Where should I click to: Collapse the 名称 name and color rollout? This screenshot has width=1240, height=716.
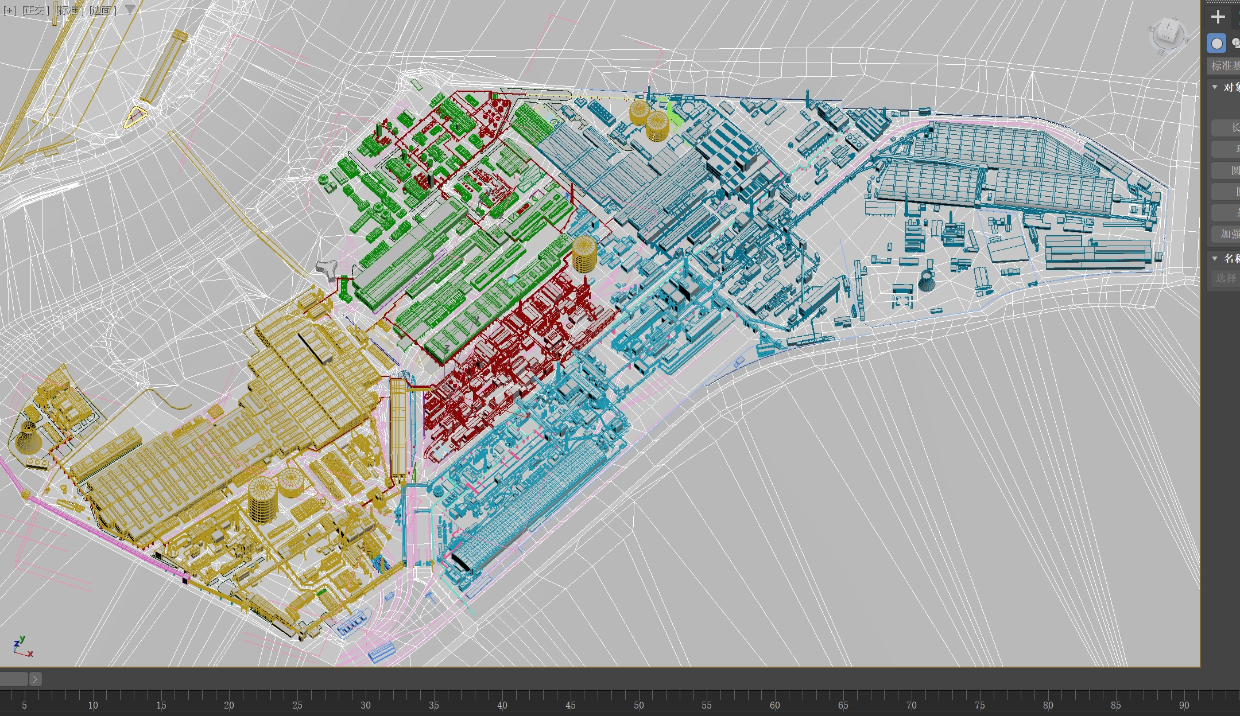tap(1215, 258)
